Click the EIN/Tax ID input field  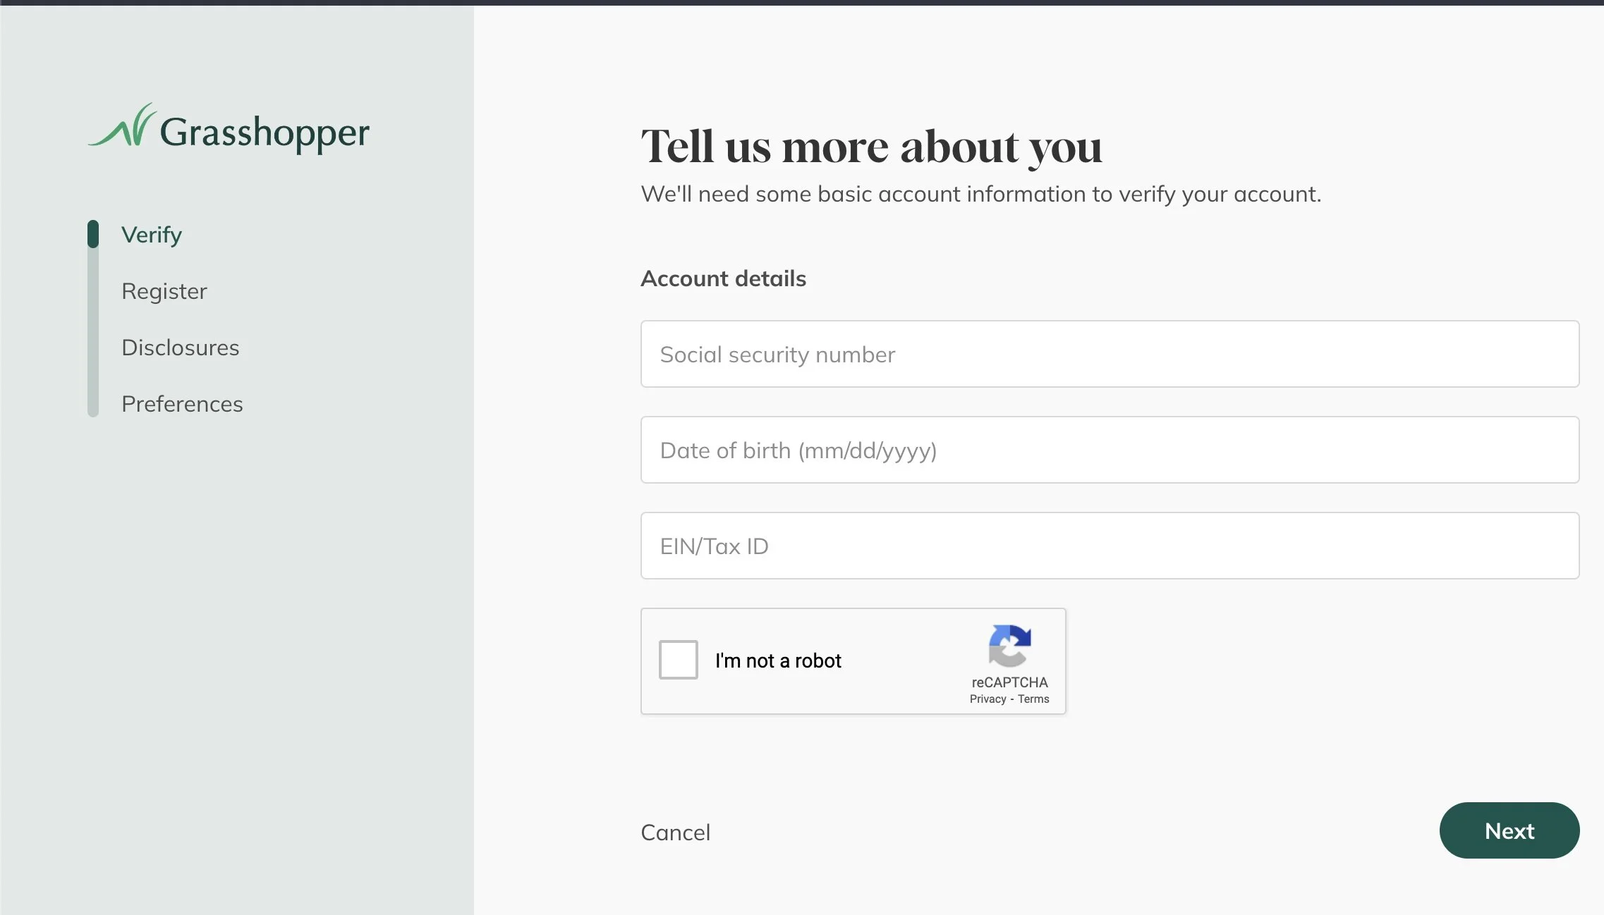point(1109,546)
